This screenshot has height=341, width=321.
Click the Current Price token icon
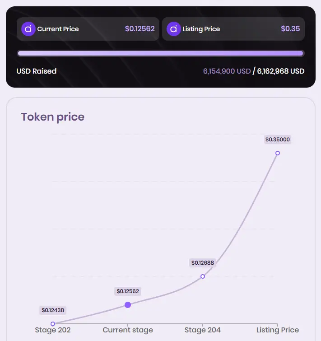coord(28,29)
